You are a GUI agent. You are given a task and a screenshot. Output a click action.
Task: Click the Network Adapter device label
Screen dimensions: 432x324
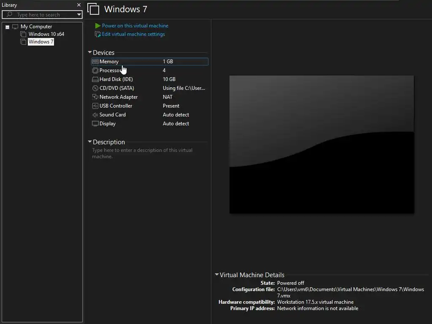pos(119,97)
